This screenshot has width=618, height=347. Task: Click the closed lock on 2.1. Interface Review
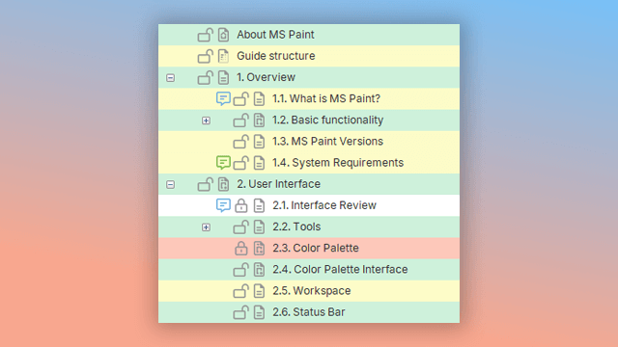point(241,205)
